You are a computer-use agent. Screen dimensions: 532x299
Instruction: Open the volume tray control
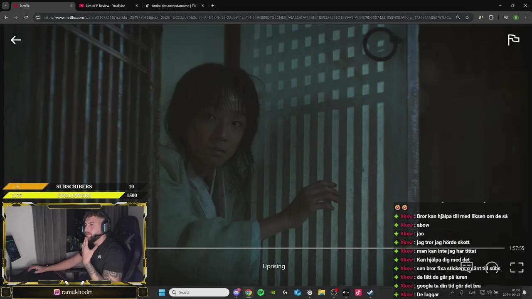[x=489, y=292]
